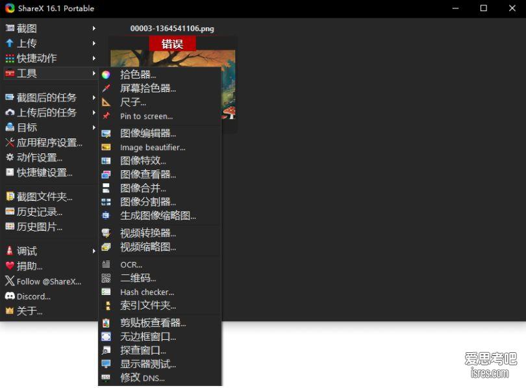The height and width of the screenshot is (388, 526).
Task: Click the ShareX logo in title bar
Action: click(x=10, y=8)
